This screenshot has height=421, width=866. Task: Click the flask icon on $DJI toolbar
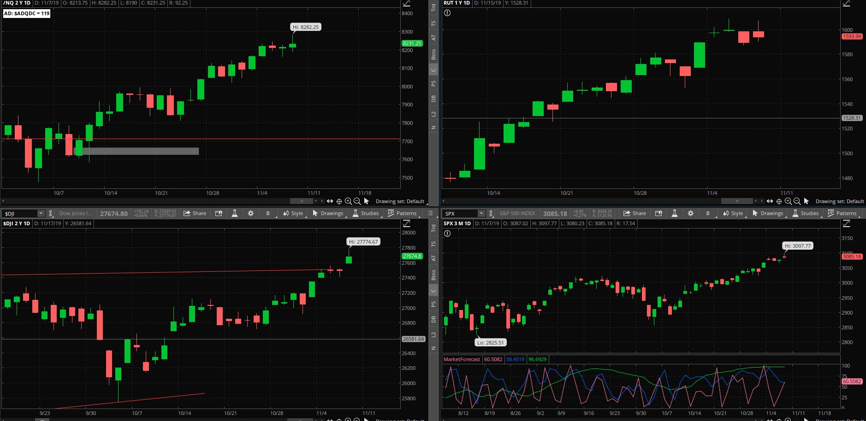(x=234, y=213)
